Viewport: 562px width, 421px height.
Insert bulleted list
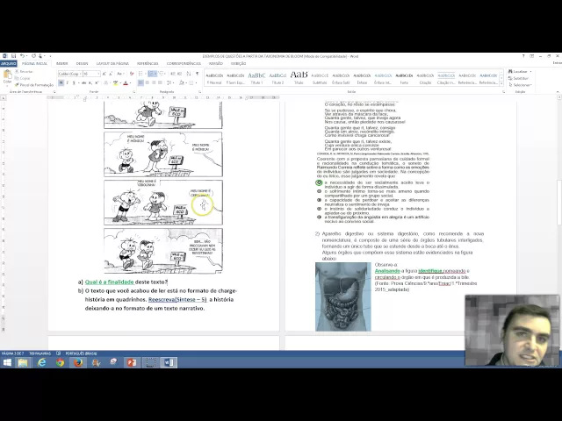tap(140, 74)
